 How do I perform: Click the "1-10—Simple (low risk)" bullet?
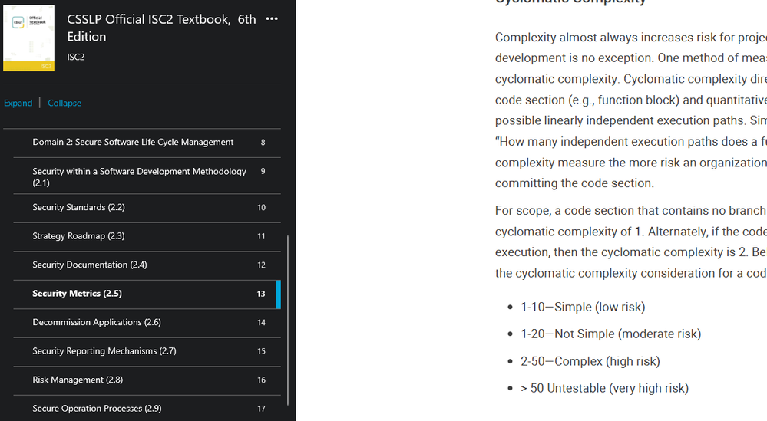coord(583,307)
